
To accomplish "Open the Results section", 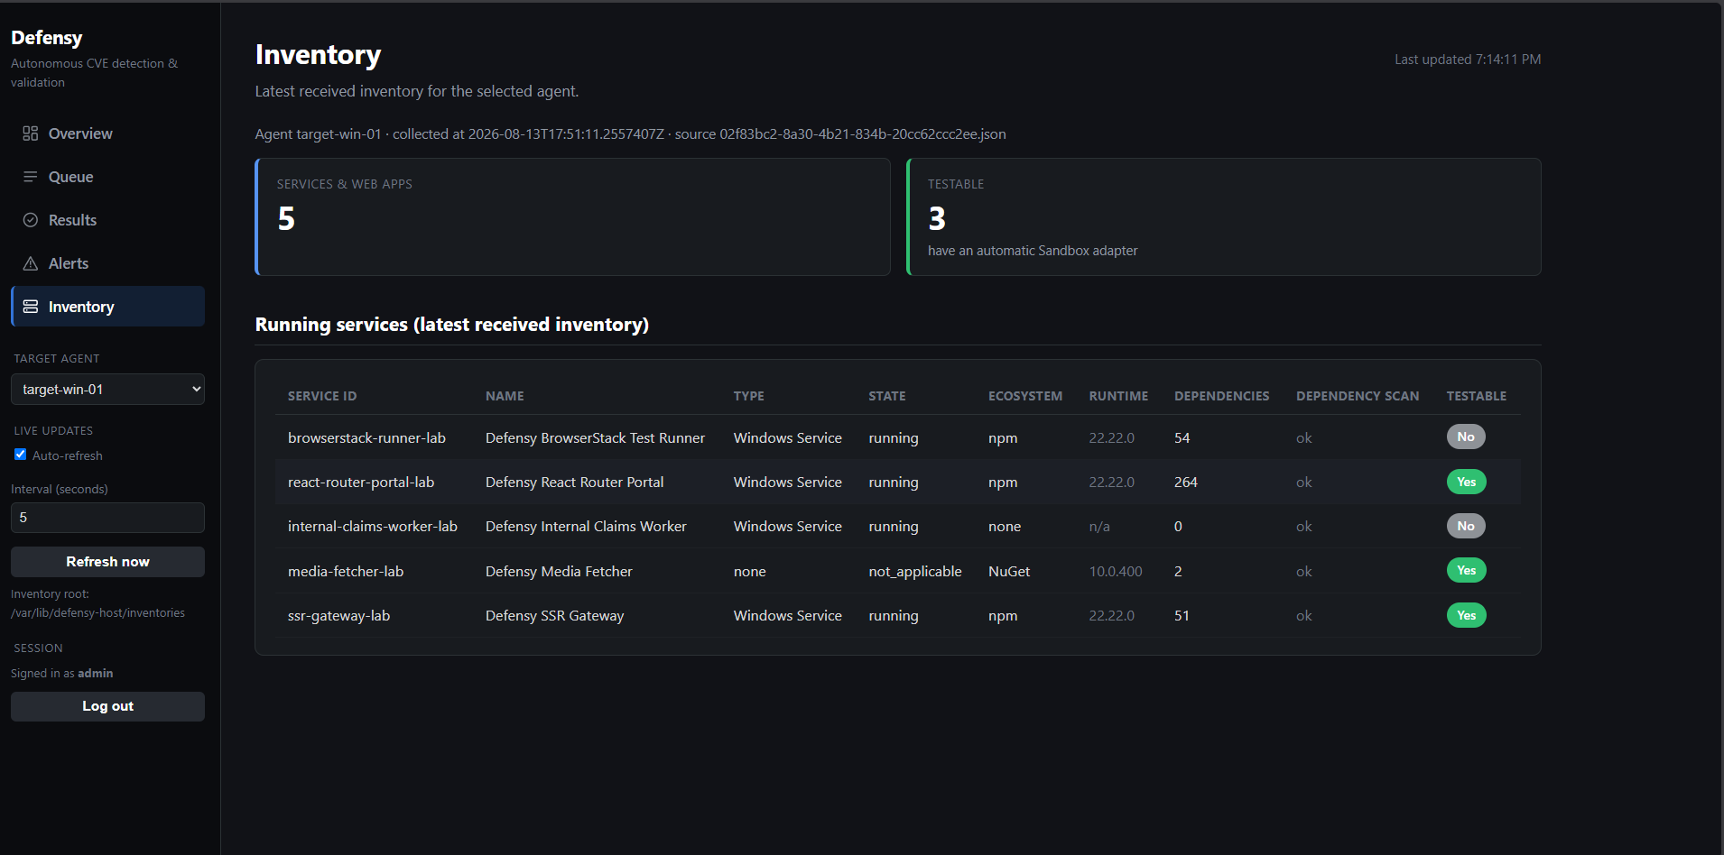I will pyautogui.click(x=107, y=220).
